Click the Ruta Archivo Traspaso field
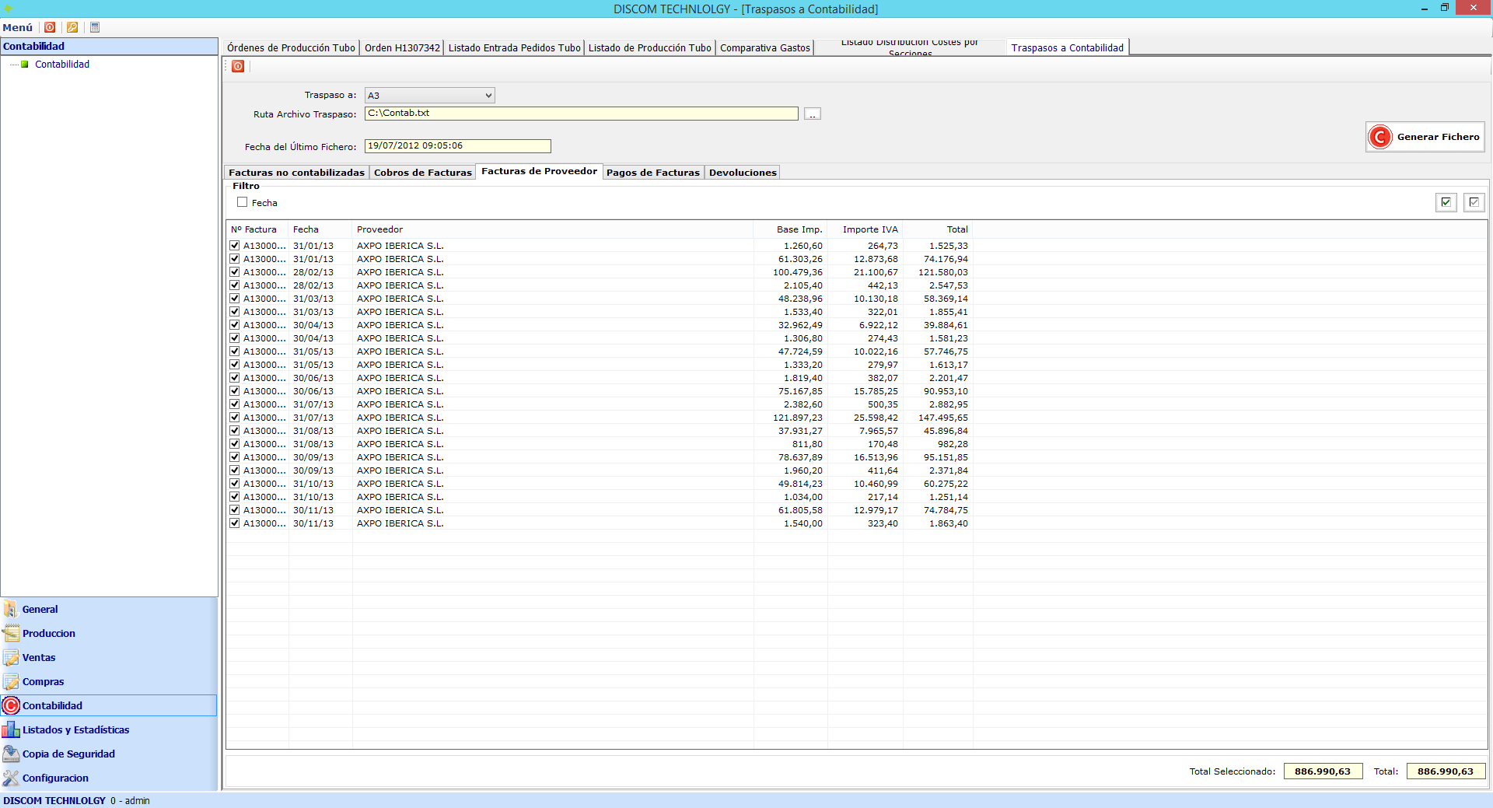1493x808 pixels. (x=580, y=114)
